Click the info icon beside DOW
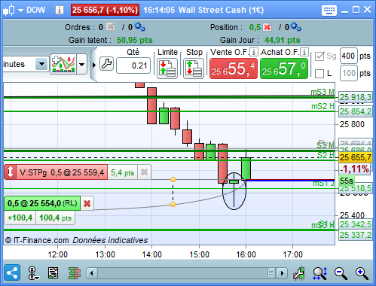This screenshot has width=376, height=286. [60, 10]
